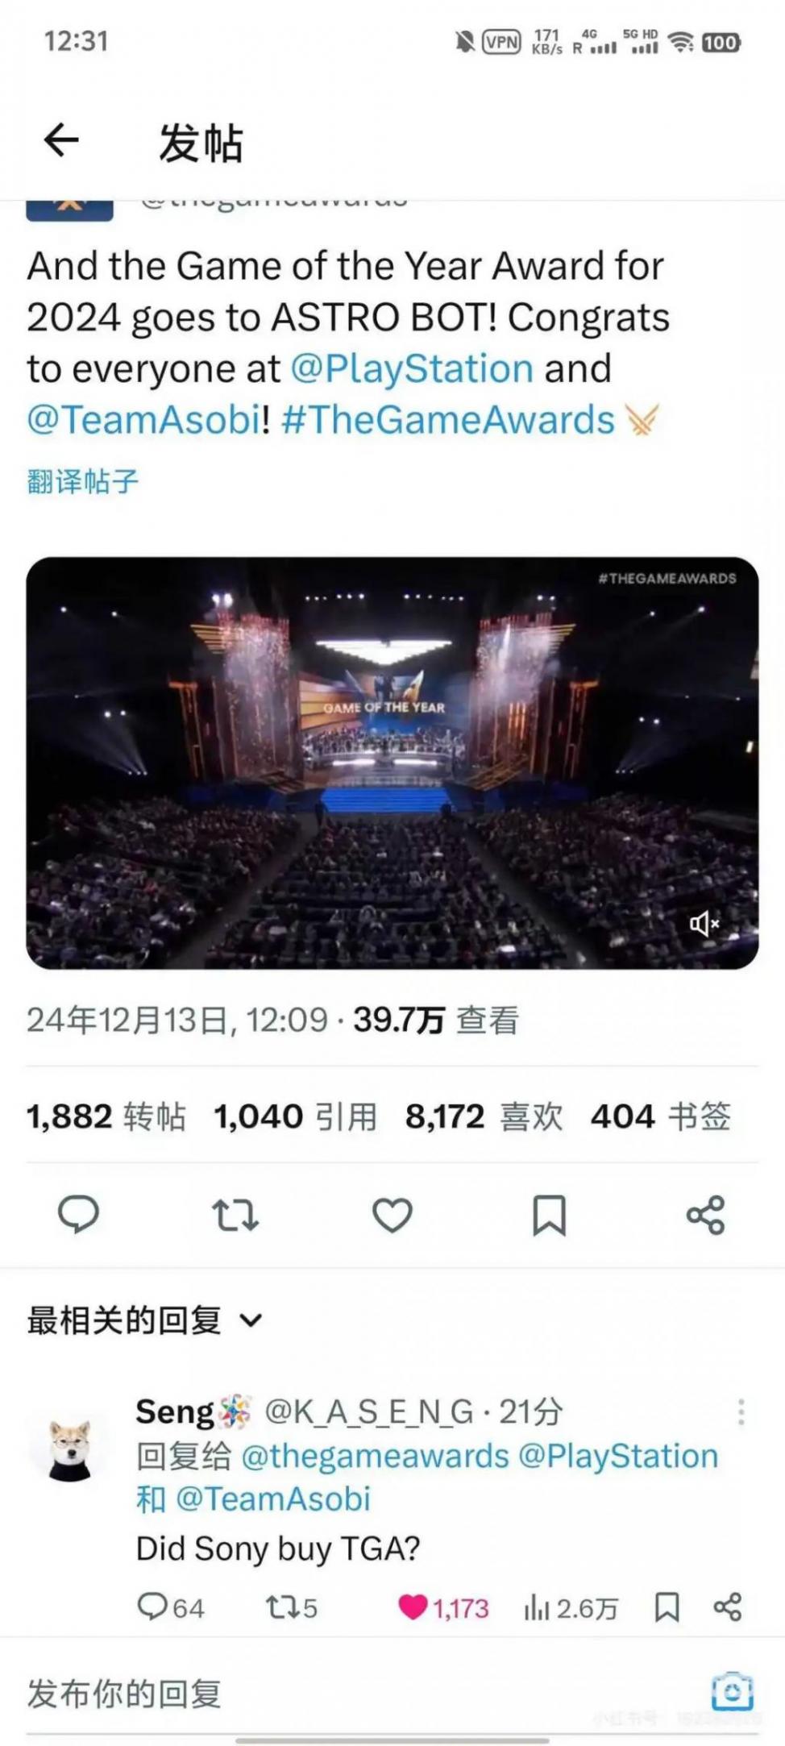785x1746 pixels.
Task: Share Seng's reply via share icon
Action: tap(728, 1607)
